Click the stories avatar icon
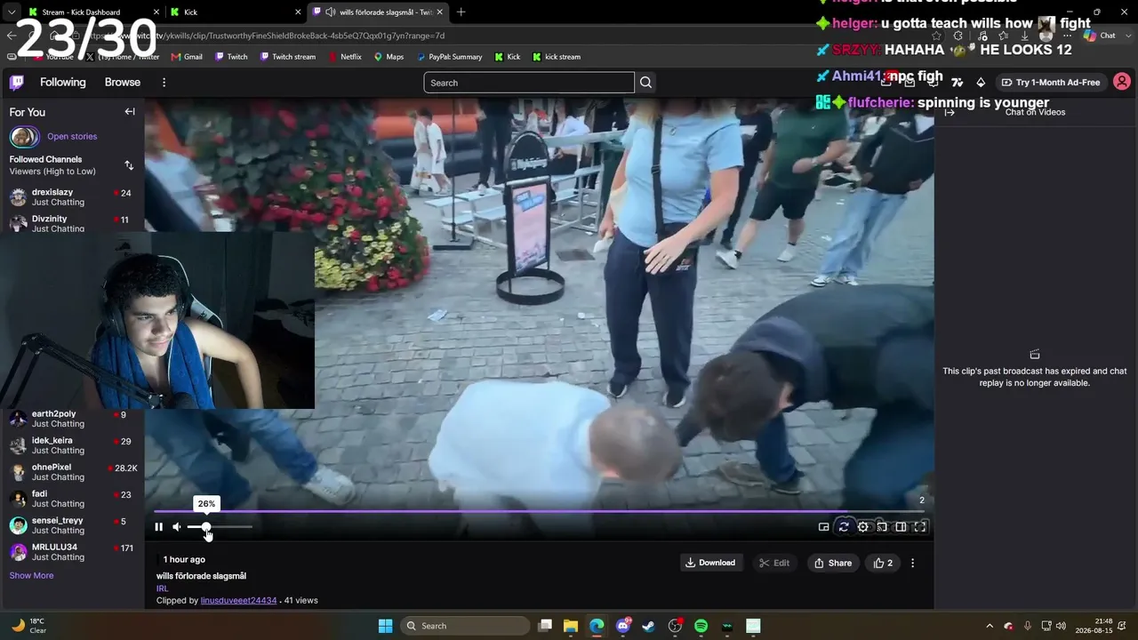The image size is (1138, 640). coord(25,137)
